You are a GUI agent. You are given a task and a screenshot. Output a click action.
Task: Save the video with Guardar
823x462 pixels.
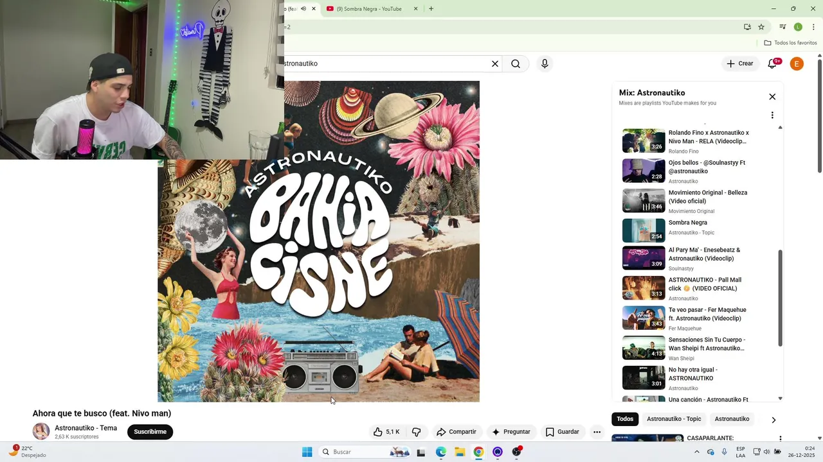coord(563,432)
